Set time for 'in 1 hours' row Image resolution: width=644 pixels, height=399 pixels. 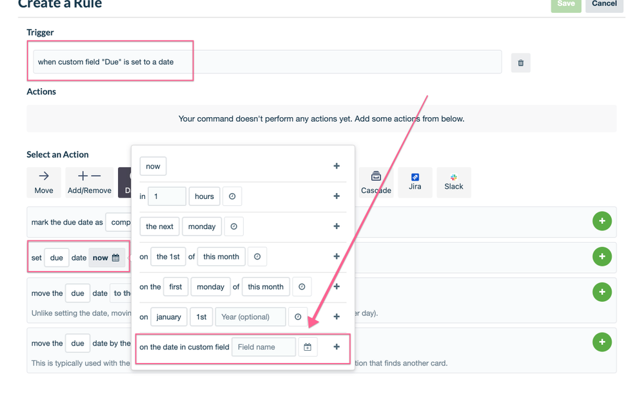pyautogui.click(x=232, y=196)
